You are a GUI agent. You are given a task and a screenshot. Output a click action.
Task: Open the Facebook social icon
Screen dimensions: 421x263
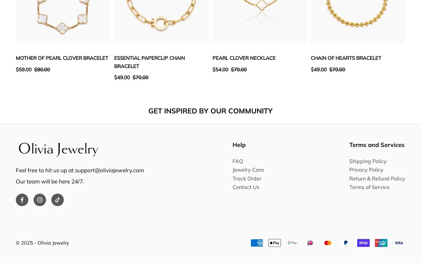22,199
